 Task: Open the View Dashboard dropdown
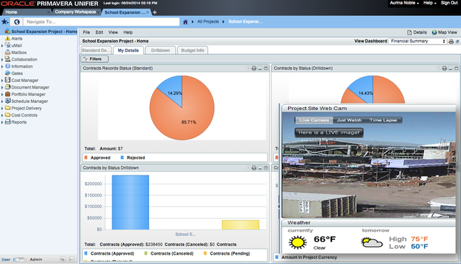pos(418,41)
